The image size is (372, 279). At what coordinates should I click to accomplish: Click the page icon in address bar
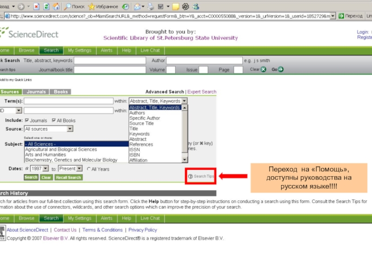tap(7, 16)
